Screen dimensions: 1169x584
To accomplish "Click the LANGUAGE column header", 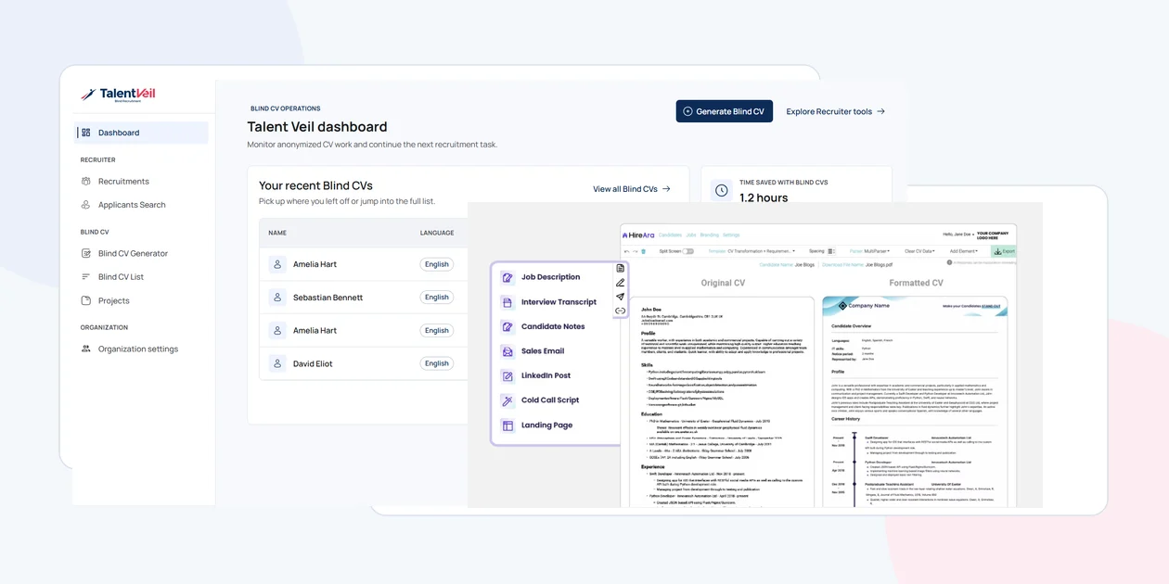I will 437,233.
